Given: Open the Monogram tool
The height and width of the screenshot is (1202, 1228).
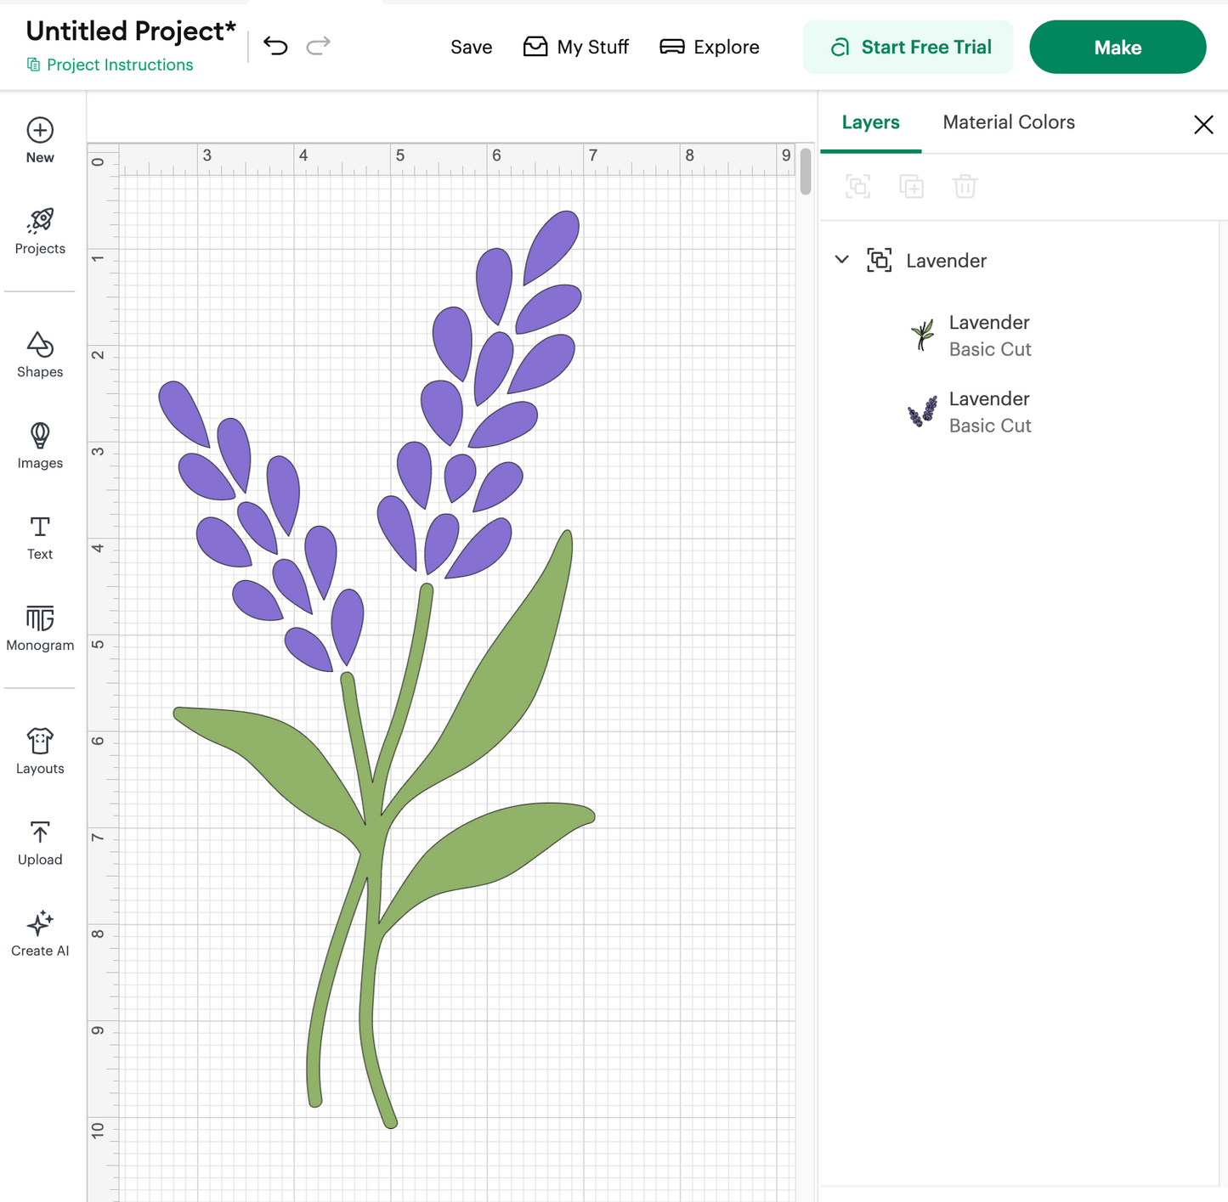Looking at the screenshot, I should tap(40, 629).
